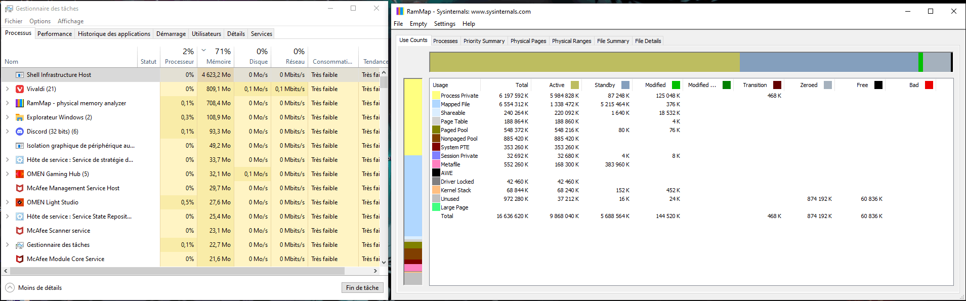966x301 pixels.
Task: Open the Fichier menu in Task Manager
Action: 14,21
